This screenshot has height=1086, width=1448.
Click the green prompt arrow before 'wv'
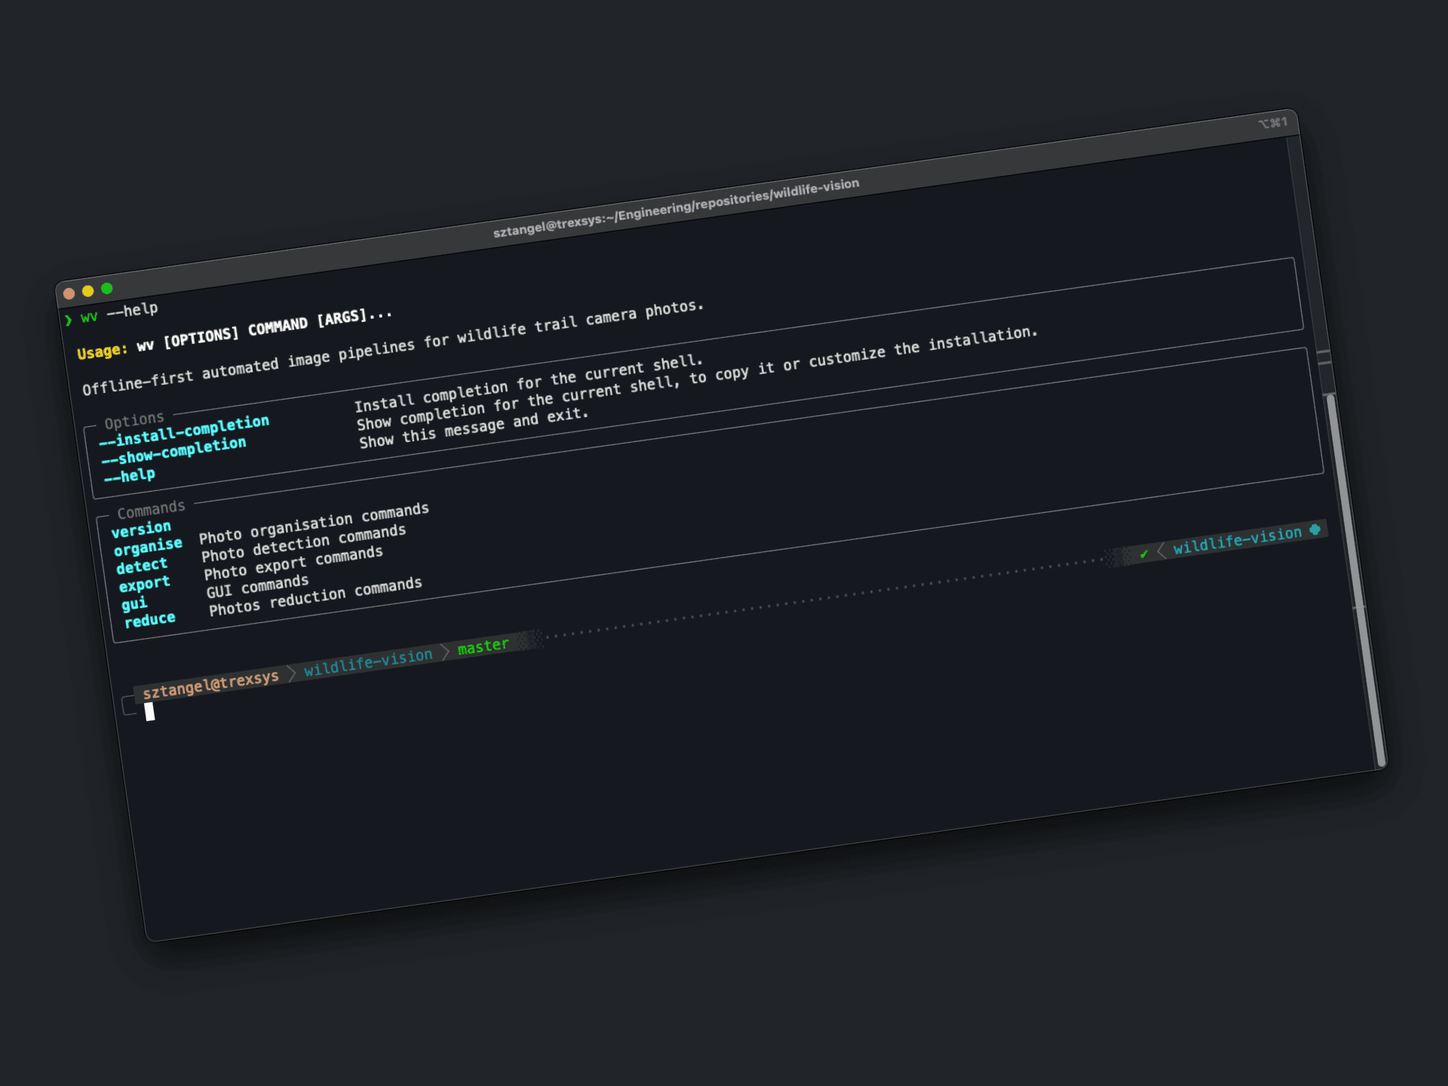click(68, 320)
